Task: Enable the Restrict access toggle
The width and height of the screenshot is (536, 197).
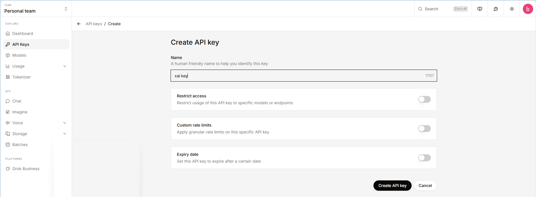Action: [x=424, y=99]
